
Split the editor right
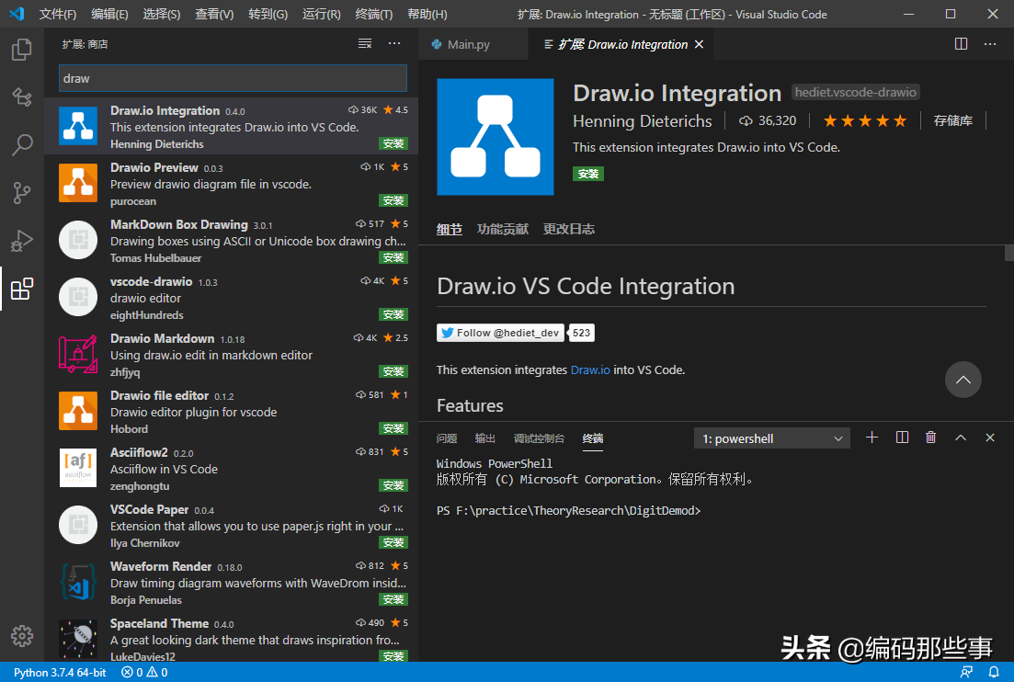coord(961,44)
